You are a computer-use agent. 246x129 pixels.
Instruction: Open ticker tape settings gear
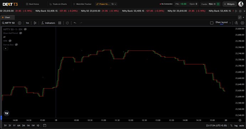[x=240, y=11]
